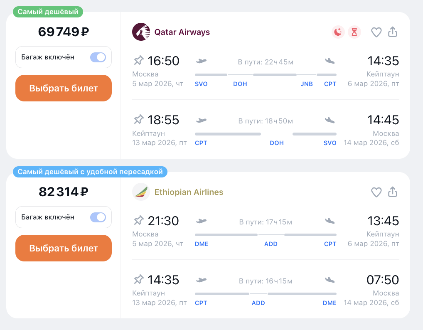
Task: Toggle baggage included for 69 749 ₽ ticket
Action: 98,57
